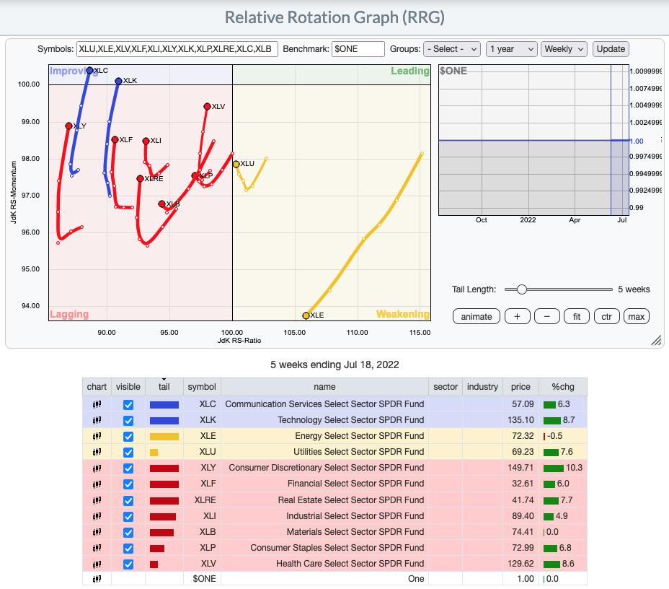This screenshot has width=669, height=589.
Task: Zoom out with the minus button
Action: click(547, 316)
